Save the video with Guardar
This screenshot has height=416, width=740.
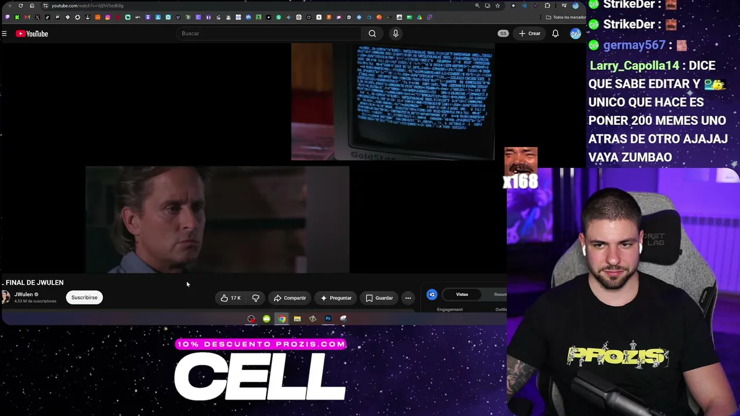379,298
